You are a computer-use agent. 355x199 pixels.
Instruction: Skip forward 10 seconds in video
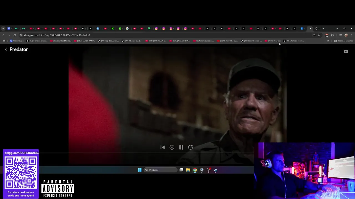[191, 147]
